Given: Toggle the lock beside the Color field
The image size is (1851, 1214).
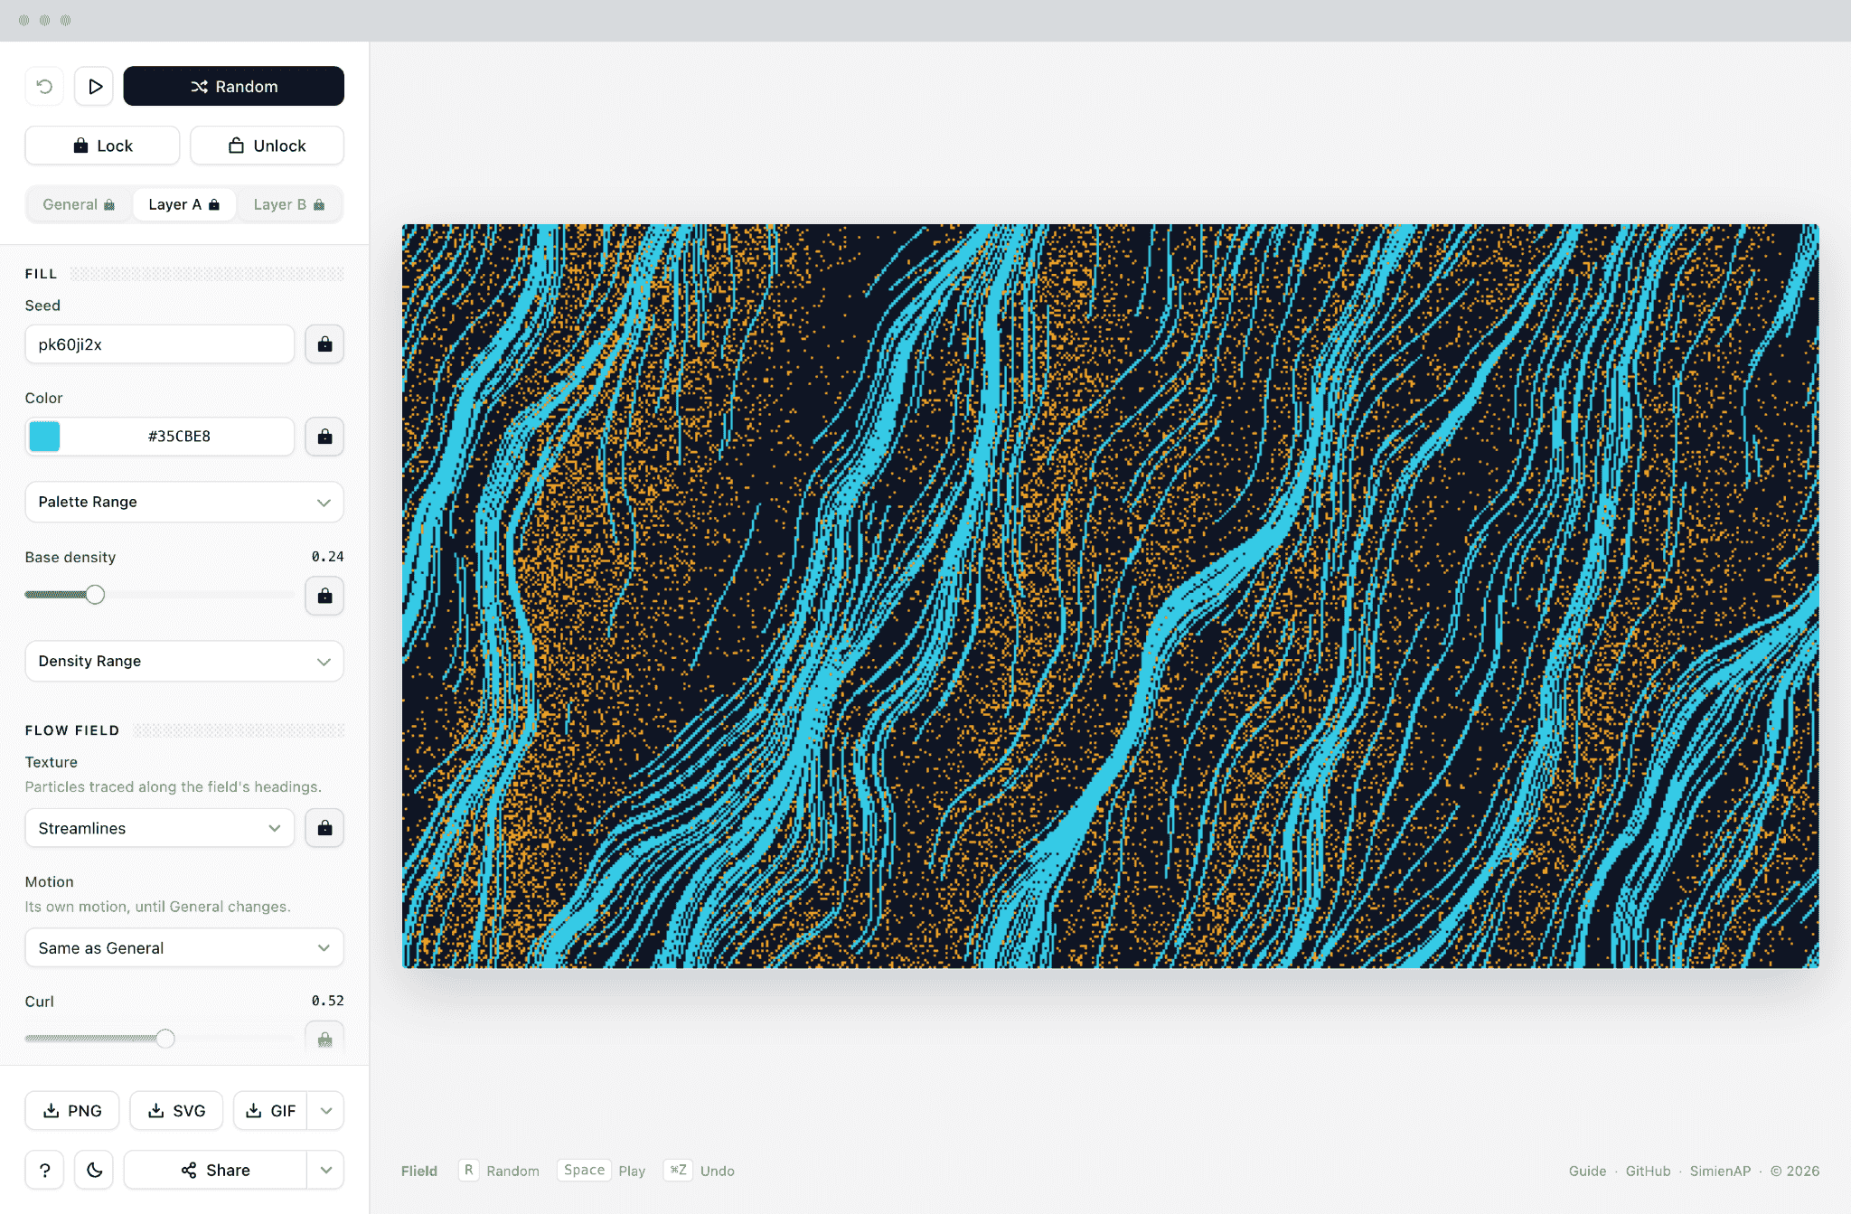Looking at the screenshot, I should click(324, 437).
